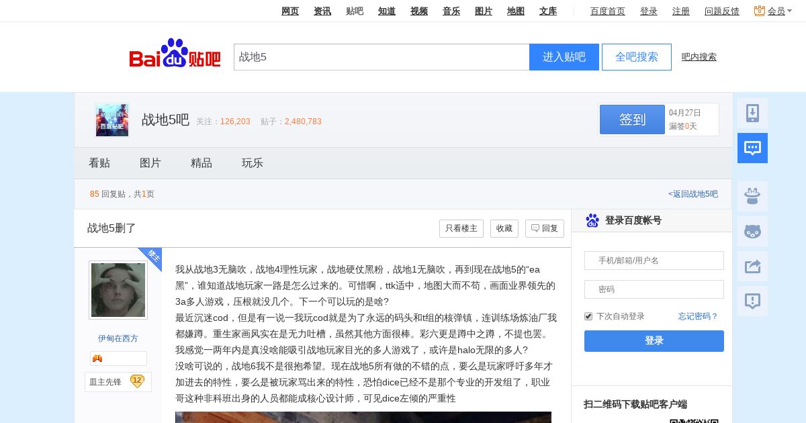Click the Baidu Tieba logo
The width and height of the screenshot is (806, 423).
pos(175,53)
